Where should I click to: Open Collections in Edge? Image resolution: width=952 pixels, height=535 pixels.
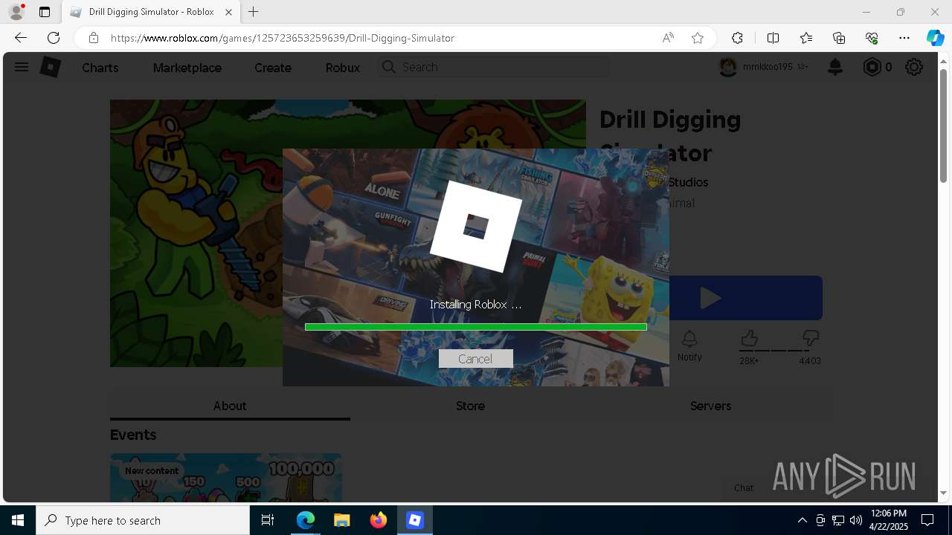tap(839, 38)
